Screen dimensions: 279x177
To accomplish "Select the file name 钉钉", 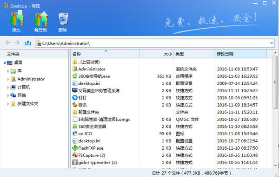I will (x=82, y=98).
